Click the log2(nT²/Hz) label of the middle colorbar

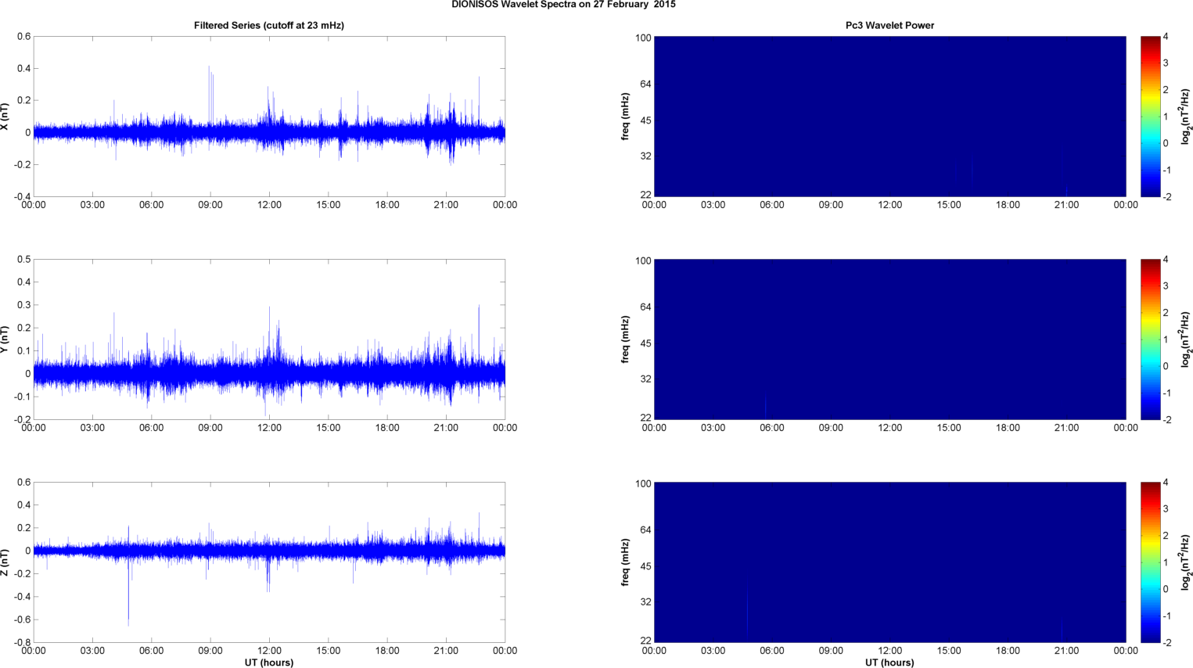(1185, 339)
